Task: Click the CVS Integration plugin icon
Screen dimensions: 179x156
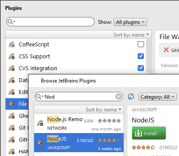Action: click(12, 68)
